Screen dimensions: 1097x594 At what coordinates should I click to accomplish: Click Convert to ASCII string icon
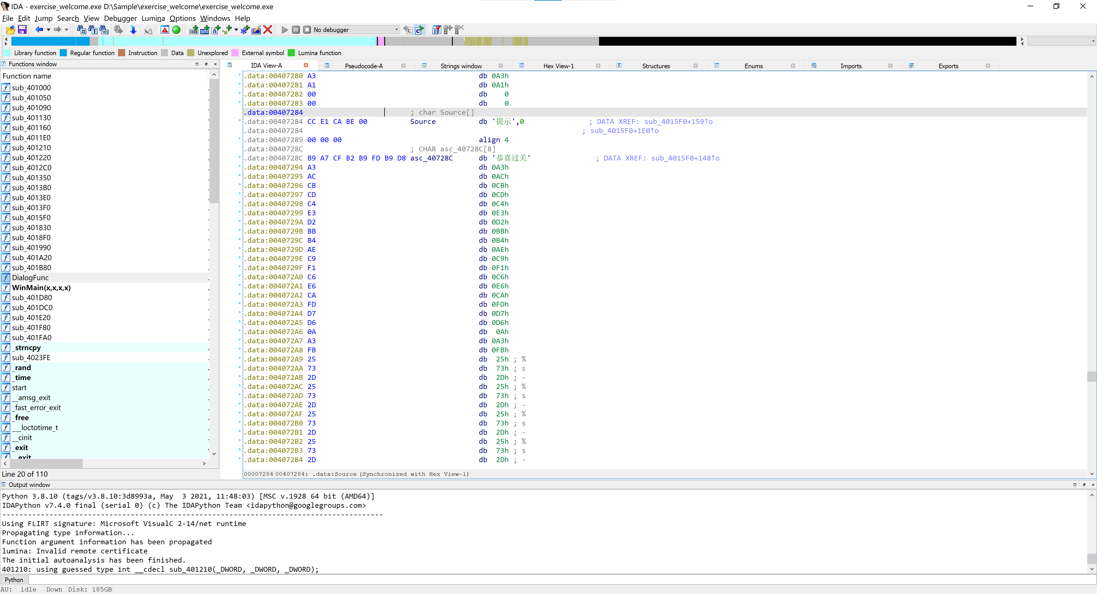pyautogui.click(x=216, y=30)
